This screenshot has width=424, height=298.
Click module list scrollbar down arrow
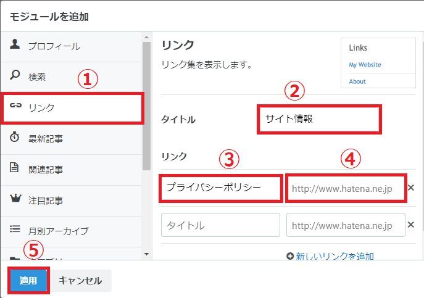pyautogui.click(x=146, y=254)
